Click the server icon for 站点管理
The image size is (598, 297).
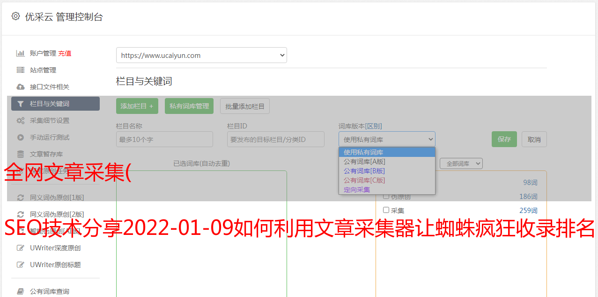point(21,70)
